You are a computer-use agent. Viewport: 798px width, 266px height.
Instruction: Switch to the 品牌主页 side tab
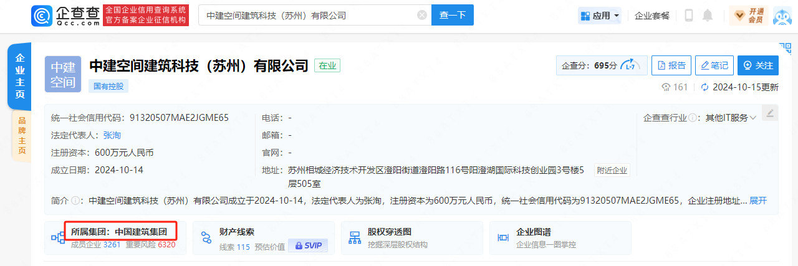pos(22,136)
